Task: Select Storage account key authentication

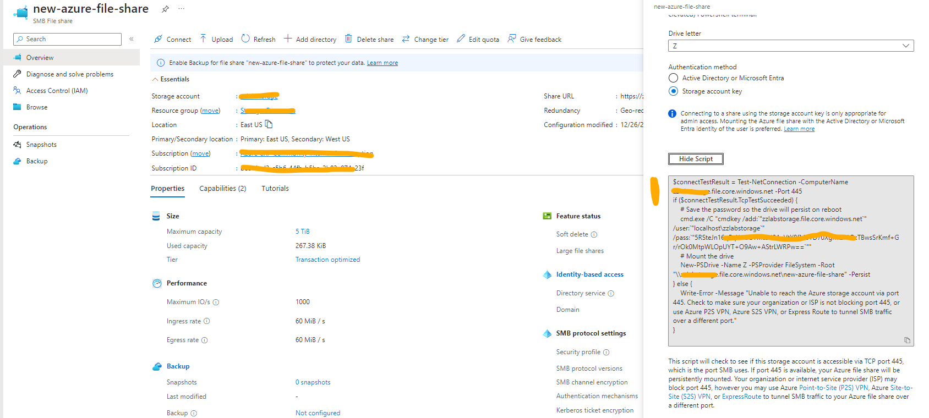Action: 673,91
